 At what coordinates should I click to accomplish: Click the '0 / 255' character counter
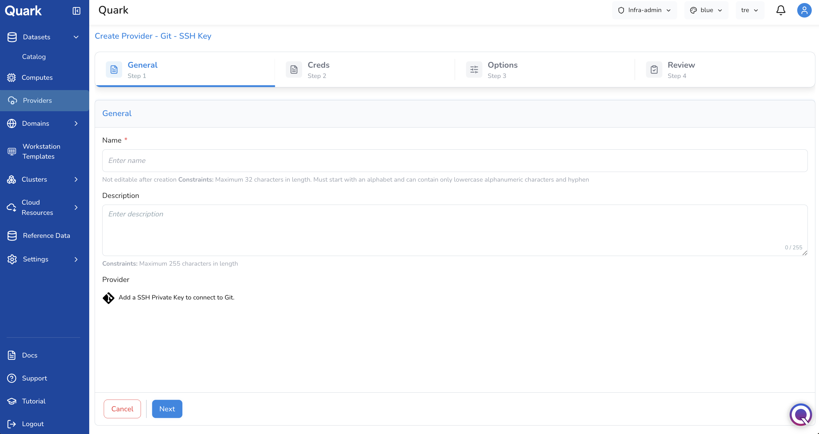coord(794,247)
